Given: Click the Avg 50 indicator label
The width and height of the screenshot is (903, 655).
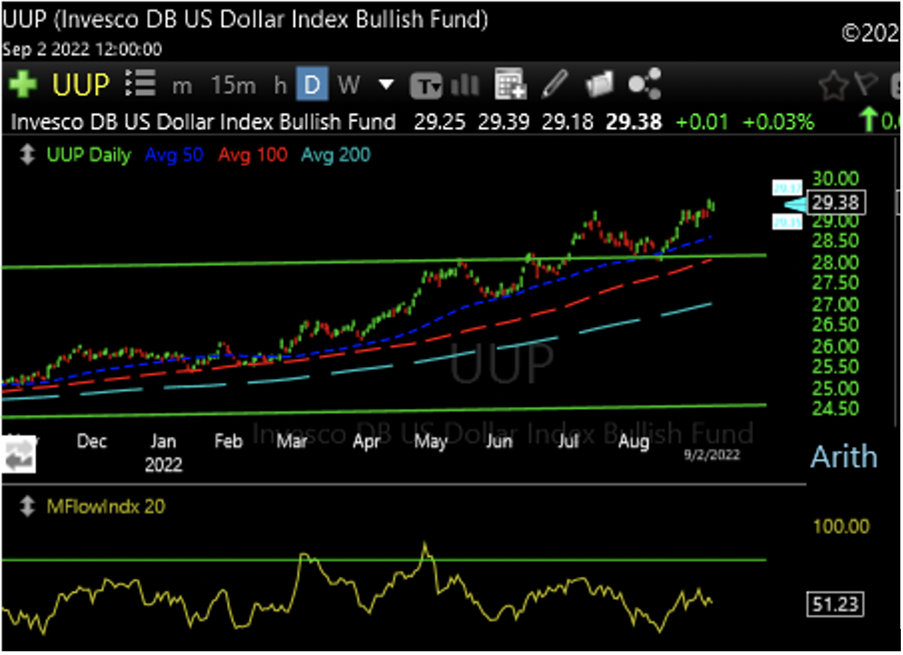Looking at the screenshot, I should tap(174, 155).
